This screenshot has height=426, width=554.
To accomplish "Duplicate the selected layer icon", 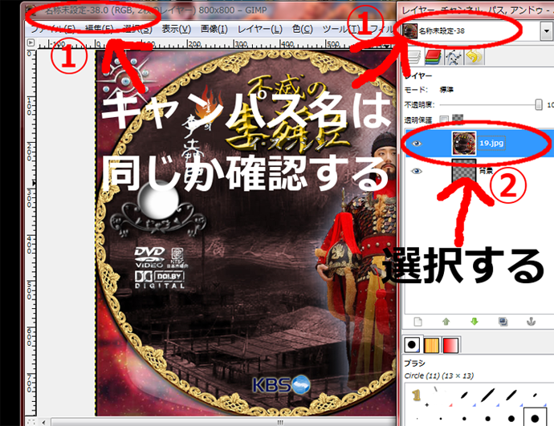I will tap(503, 322).
